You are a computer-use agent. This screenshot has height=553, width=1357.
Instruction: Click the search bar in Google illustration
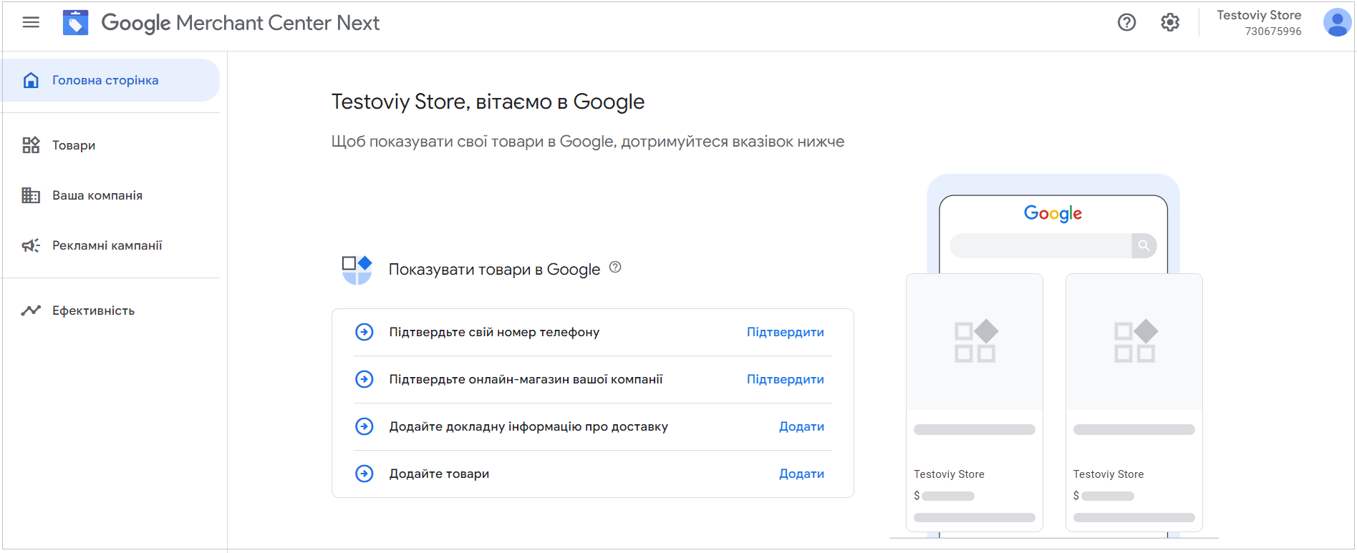tap(1053, 245)
